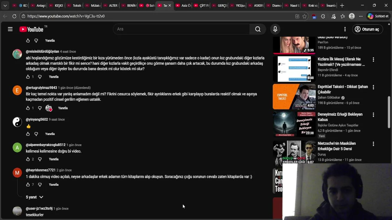Click the browser address bar URL
This screenshot has width=392, height=220.
[x=66, y=16]
